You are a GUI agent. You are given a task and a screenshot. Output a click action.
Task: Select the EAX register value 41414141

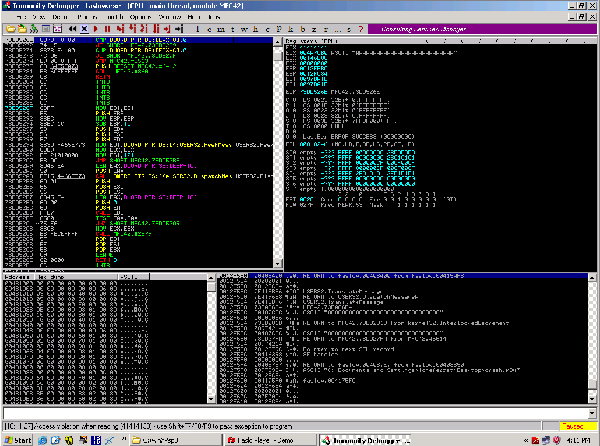coord(313,48)
